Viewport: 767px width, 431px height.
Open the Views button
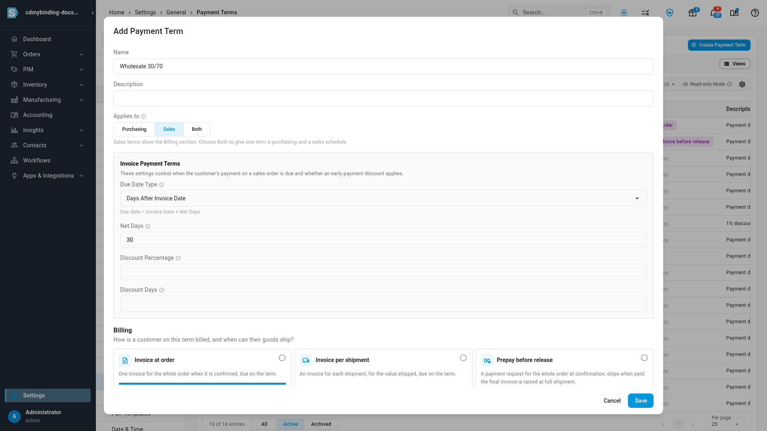point(735,64)
